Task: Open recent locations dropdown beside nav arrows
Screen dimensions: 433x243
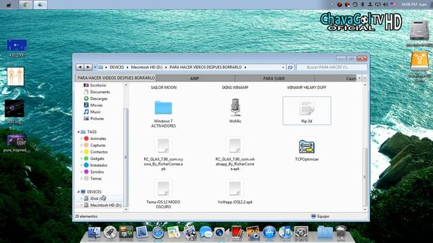Action: [x=95, y=67]
